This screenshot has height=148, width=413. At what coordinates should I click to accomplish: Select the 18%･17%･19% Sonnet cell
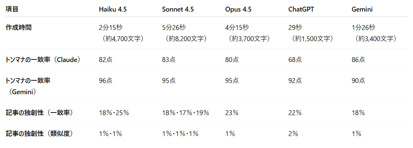186,113
